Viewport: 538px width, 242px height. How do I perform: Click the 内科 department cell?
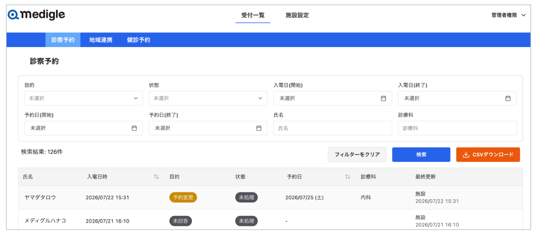[366, 198]
